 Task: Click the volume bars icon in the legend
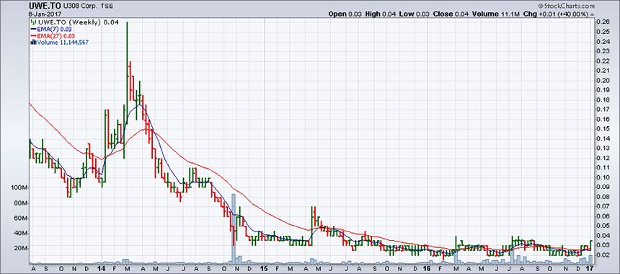(34, 43)
